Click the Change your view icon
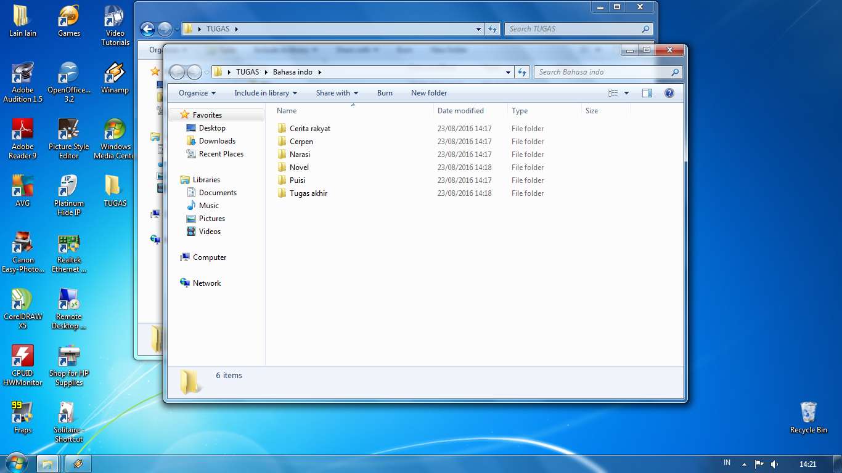This screenshot has height=473, width=842. click(613, 93)
